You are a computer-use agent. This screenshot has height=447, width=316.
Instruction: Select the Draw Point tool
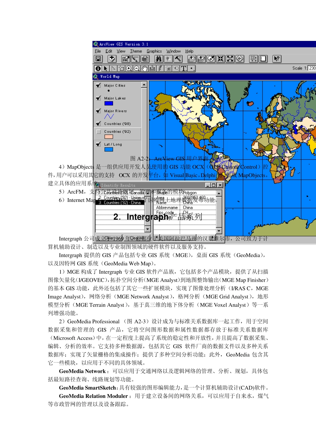click(x=192, y=69)
